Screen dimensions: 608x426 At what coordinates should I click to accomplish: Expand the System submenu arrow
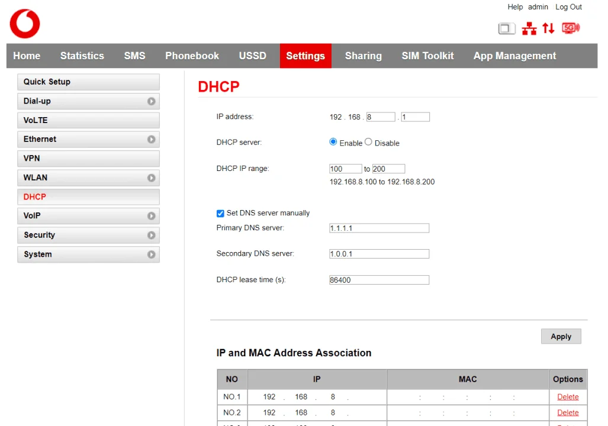(x=151, y=254)
